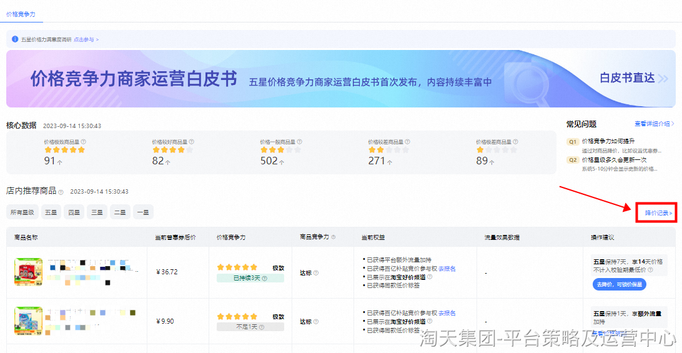Click five-star rating icons in ¥36.72 row
Image resolution: width=682 pixels, height=353 pixels.
[237, 267]
